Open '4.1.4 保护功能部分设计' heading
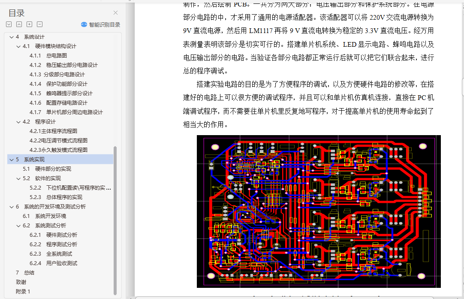 [x=58, y=84]
